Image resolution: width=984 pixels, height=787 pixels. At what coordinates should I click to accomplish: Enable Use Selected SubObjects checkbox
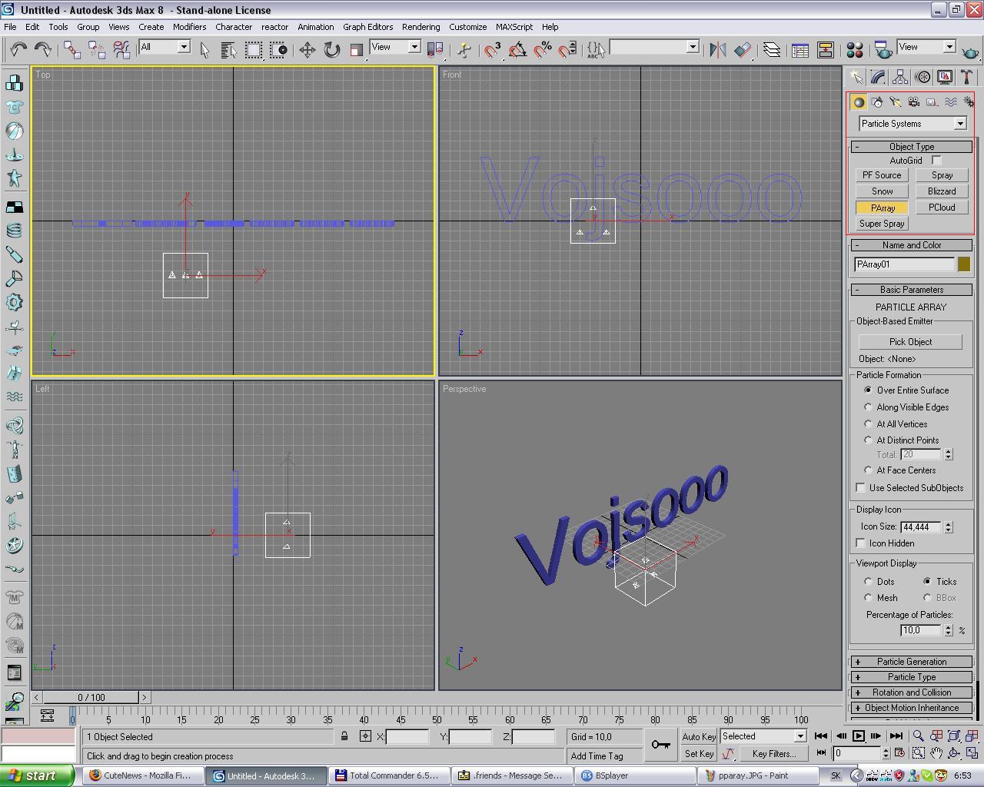pos(861,488)
